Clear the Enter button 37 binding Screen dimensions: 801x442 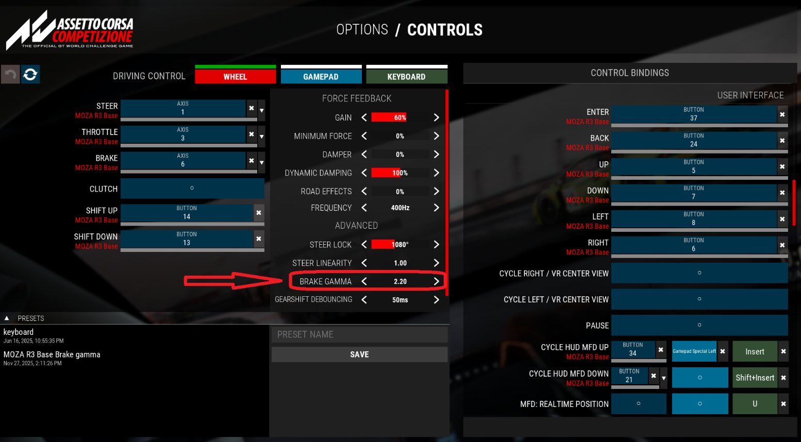click(782, 114)
